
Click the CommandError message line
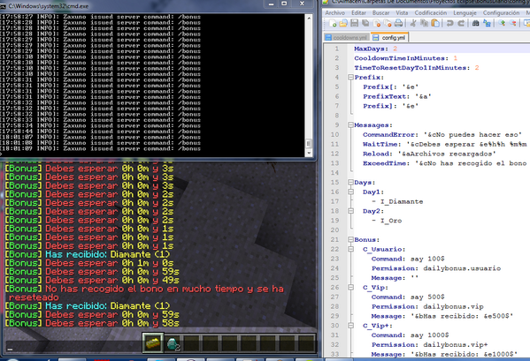point(442,134)
